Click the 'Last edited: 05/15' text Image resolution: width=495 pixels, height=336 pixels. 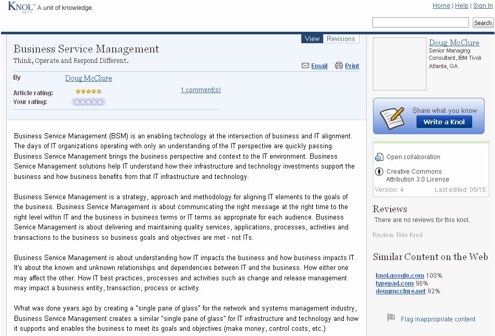pos(461,190)
